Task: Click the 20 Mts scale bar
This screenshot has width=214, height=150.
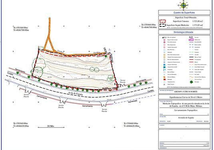Action: click(51, 126)
